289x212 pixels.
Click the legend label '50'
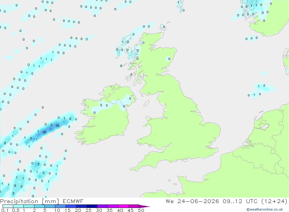point(141,210)
